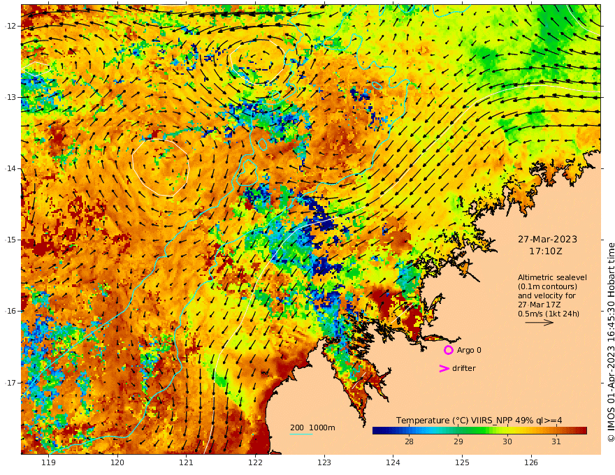
Task: Click the 'Argo 0' legend label
Action: coord(469,350)
